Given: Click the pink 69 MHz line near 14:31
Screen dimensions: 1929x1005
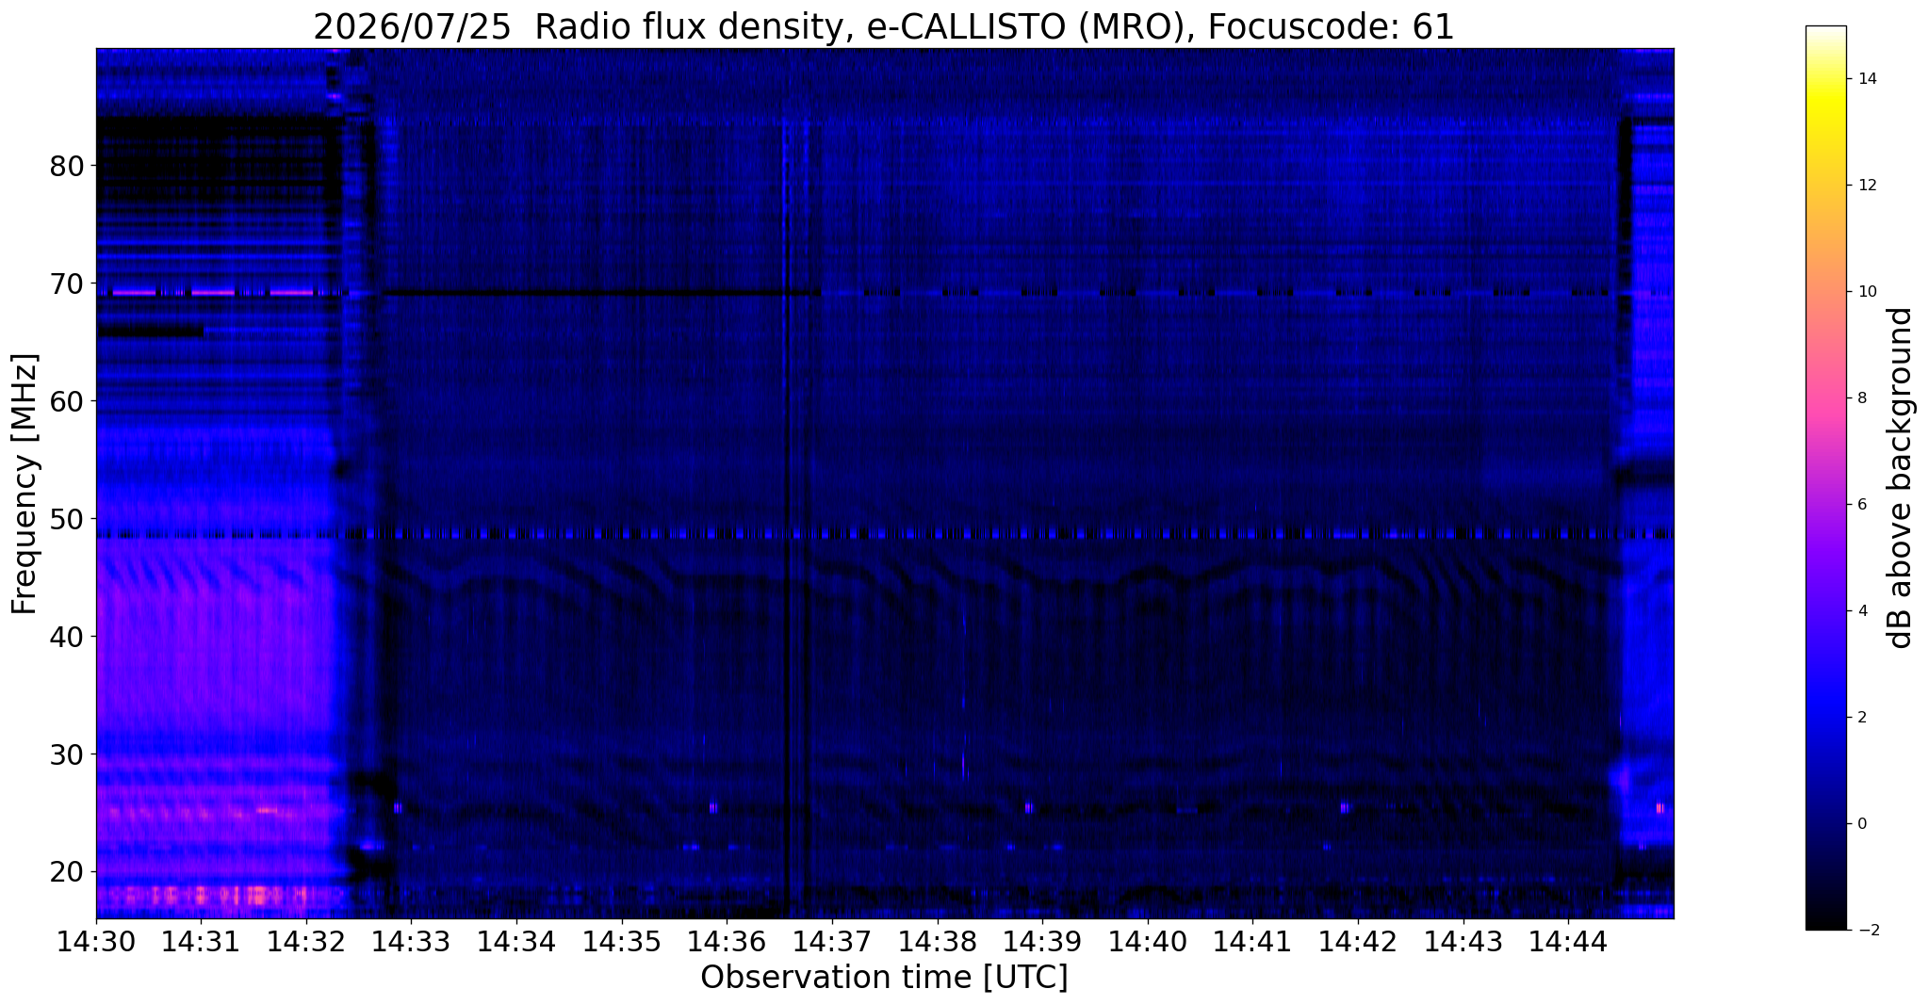Looking at the screenshot, I should 212,293.
